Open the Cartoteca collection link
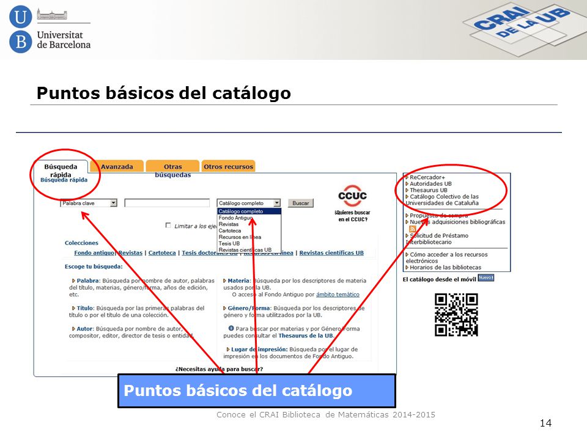The height and width of the screenshot is (440, 587). [x=162, y=252]
